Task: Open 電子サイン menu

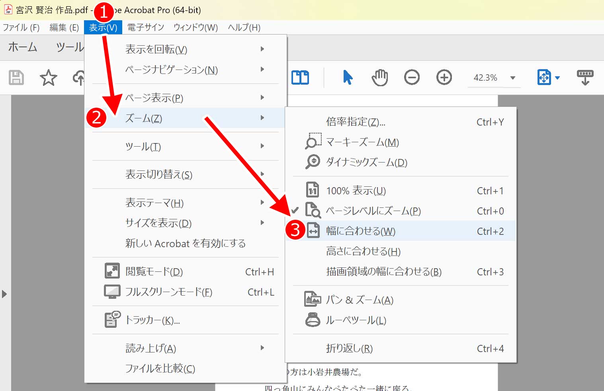Action: (146, 27)
